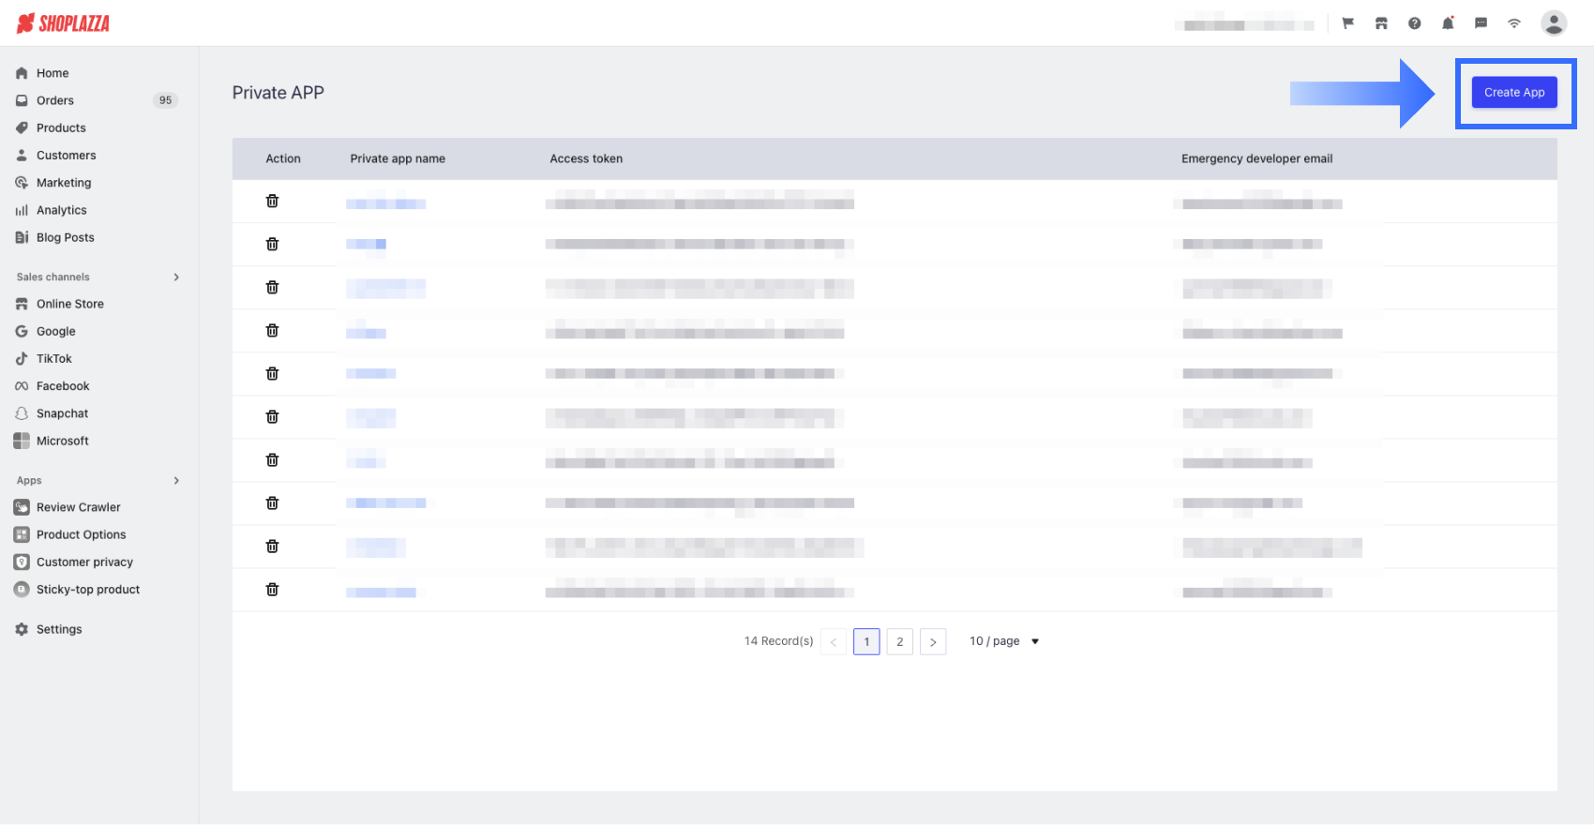Click the Google G icon in the sidebar
The height and width of the screenshot is (825, 1594).
point(22,331)
